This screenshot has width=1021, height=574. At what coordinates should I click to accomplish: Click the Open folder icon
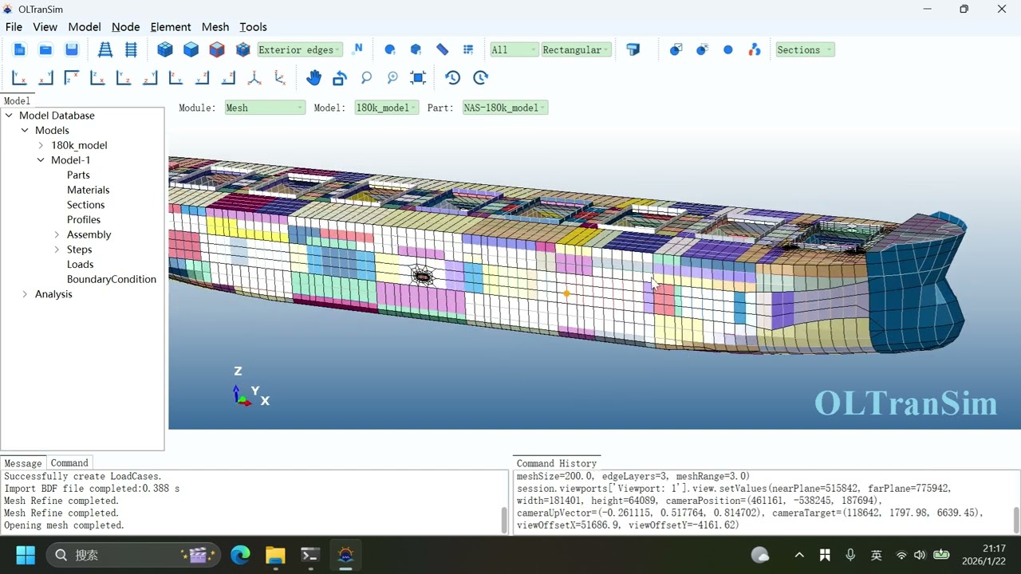[x=45, y=49]
